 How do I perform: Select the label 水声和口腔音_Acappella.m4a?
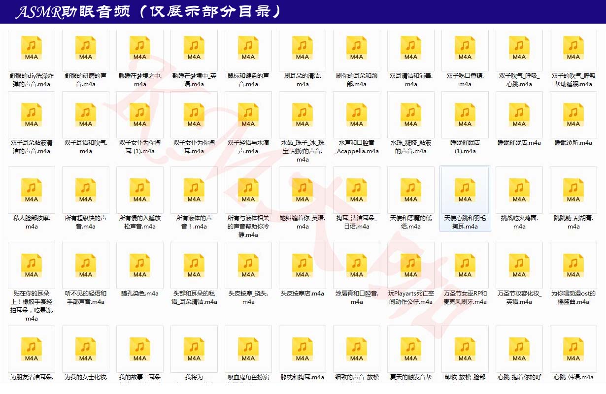[357, 147]
